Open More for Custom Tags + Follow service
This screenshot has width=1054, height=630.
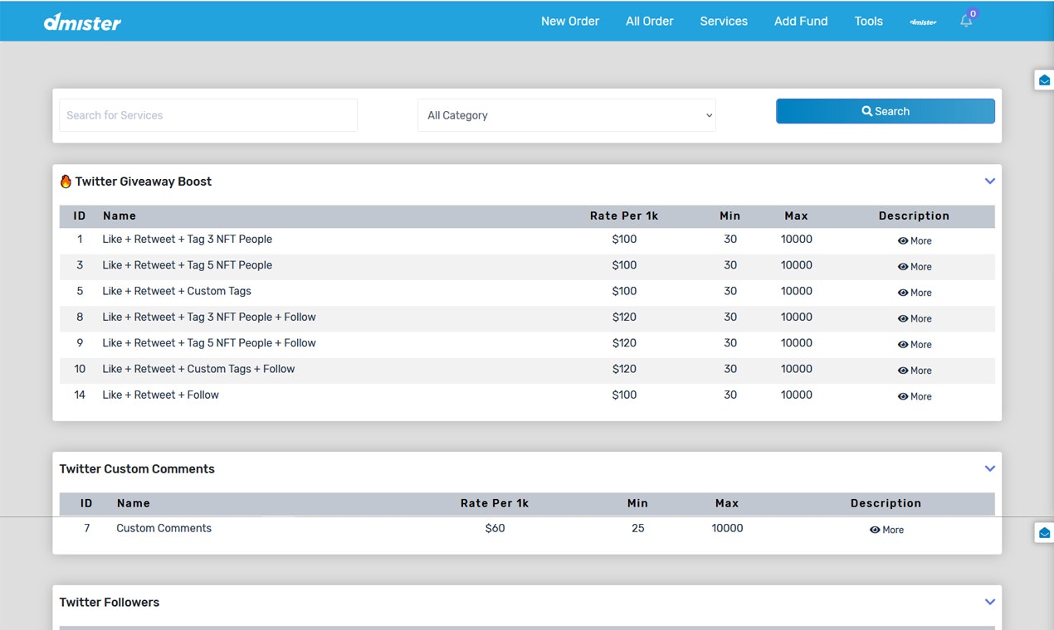(915, 371)
